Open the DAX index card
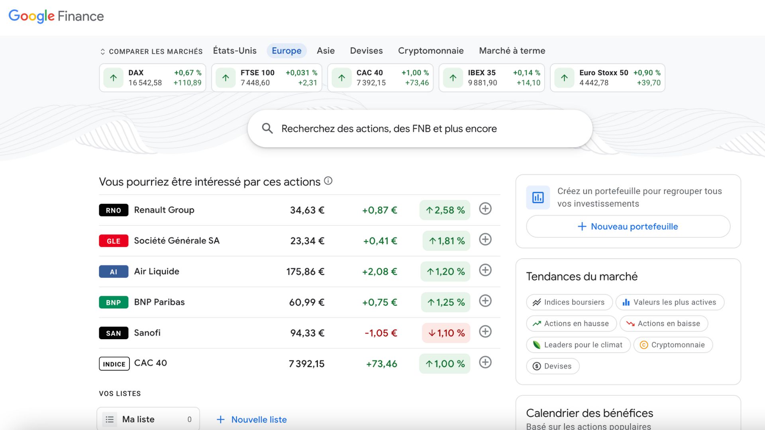765x430 pixels. (153, 78)
